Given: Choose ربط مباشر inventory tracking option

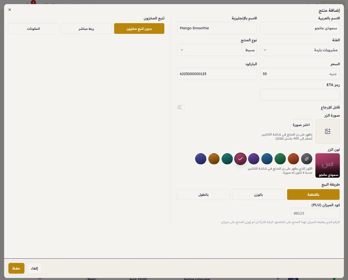Looking at the screenshot, I should [x=86, y=29].
